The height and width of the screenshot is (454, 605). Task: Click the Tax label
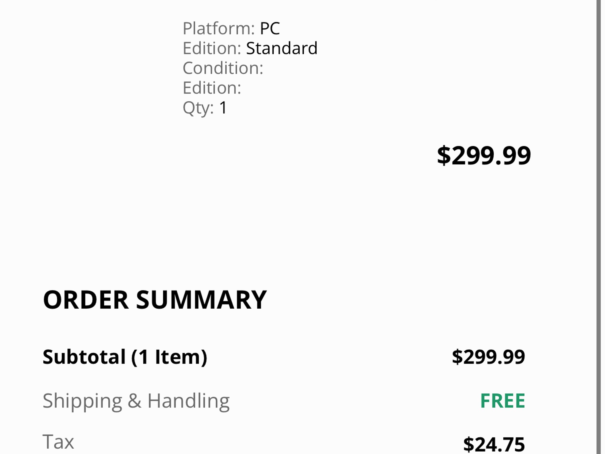click(x=58, y=442)
